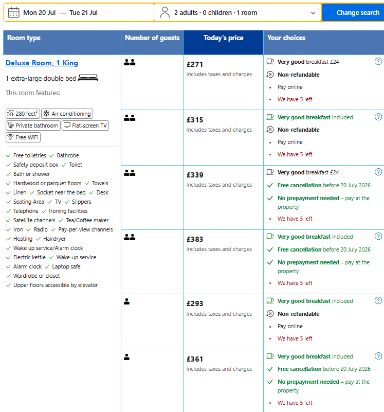Click the single-guest icon in the £361 row
This screenshot has width=384, height=412.
point(126,357)
